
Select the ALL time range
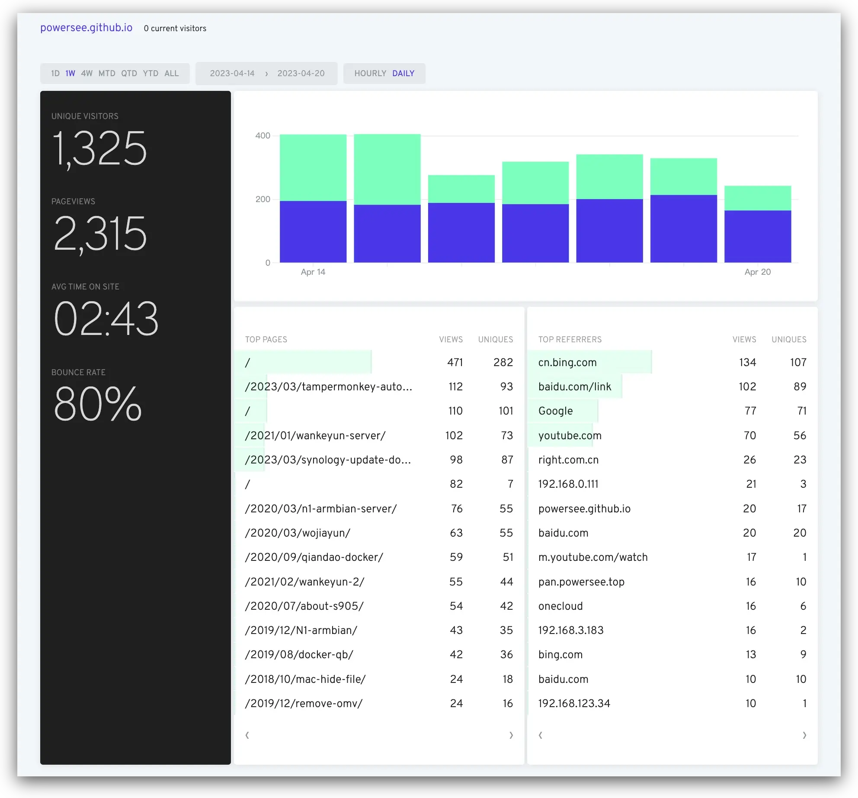171,74
